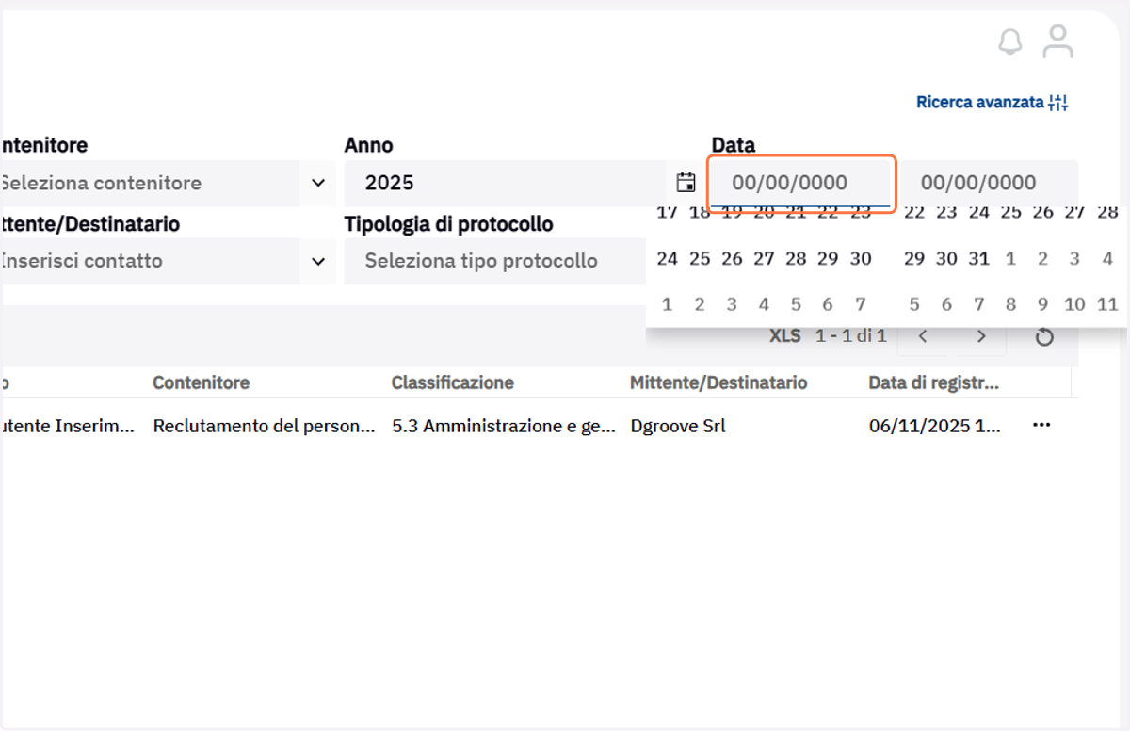Open the user profile icon
This screenshot has width=1130, height=731.
point(1058,42)
